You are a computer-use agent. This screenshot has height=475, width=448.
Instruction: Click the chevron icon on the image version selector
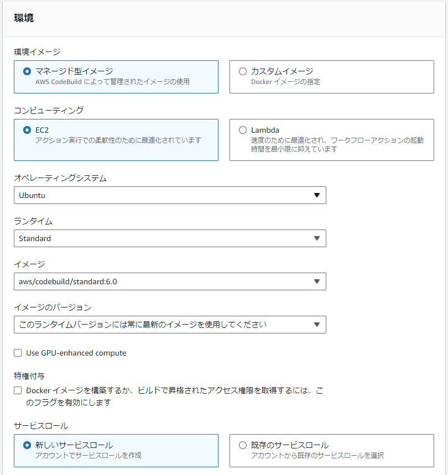point(317,325)
